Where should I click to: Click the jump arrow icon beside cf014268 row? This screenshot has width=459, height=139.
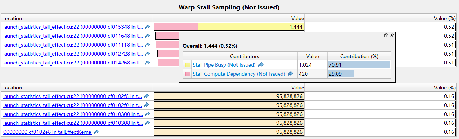148,62
